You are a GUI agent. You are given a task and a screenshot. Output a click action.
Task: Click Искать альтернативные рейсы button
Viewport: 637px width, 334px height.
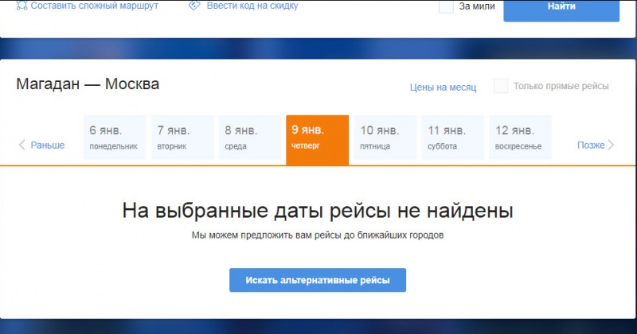click(x=318, y=280)
